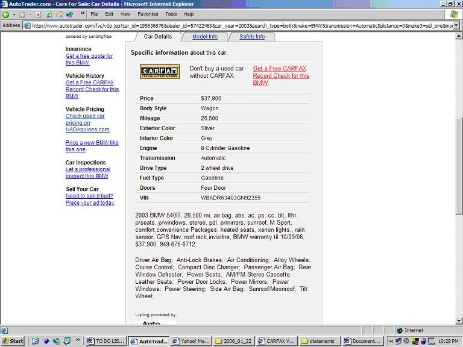Expand the Quick Launch overflow chevron
This screenshot has width=463, height=347.
pyautogui.click(x=78, y=340)
